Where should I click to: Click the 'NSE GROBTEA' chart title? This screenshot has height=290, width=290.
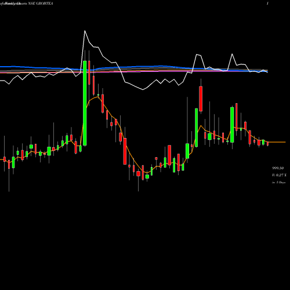(x=41, y=3)
